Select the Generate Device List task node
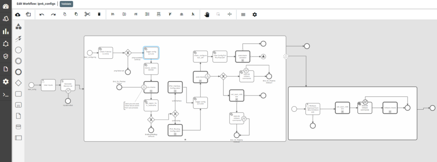The width and height of the screenshot is (437, 162). click(68, 85)
